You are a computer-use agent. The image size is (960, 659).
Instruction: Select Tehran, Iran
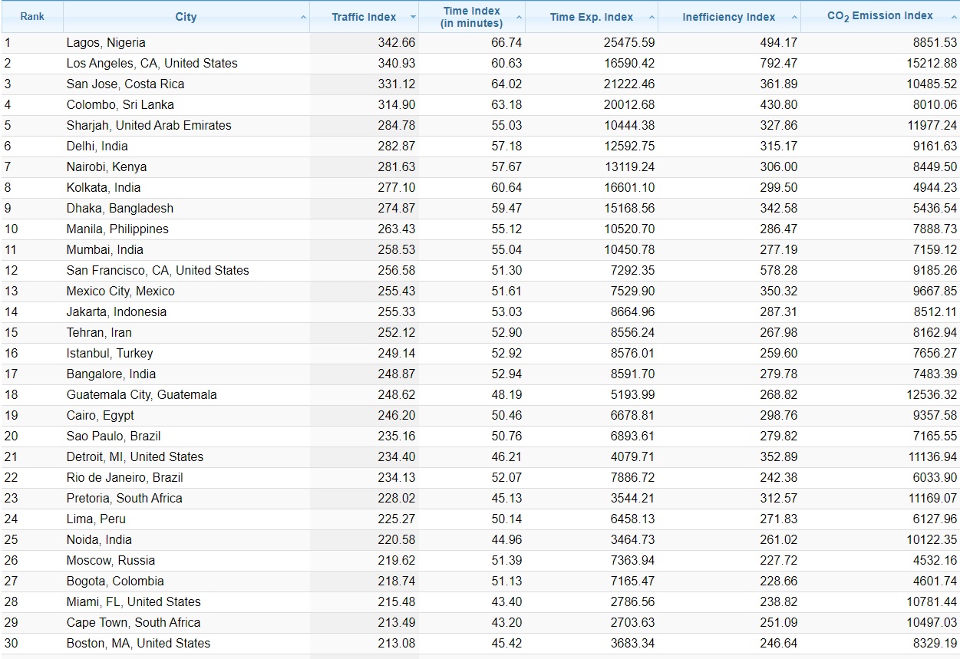[99, 332]
